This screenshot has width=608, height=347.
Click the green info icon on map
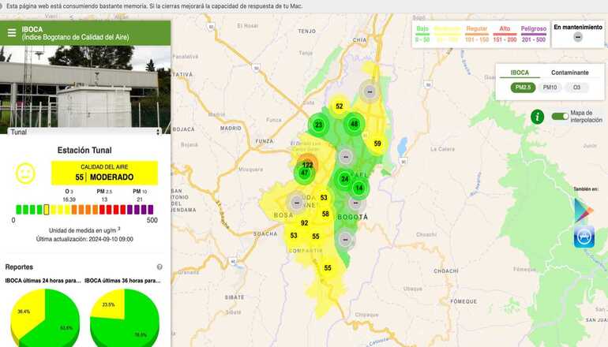[x=538, y=117]
